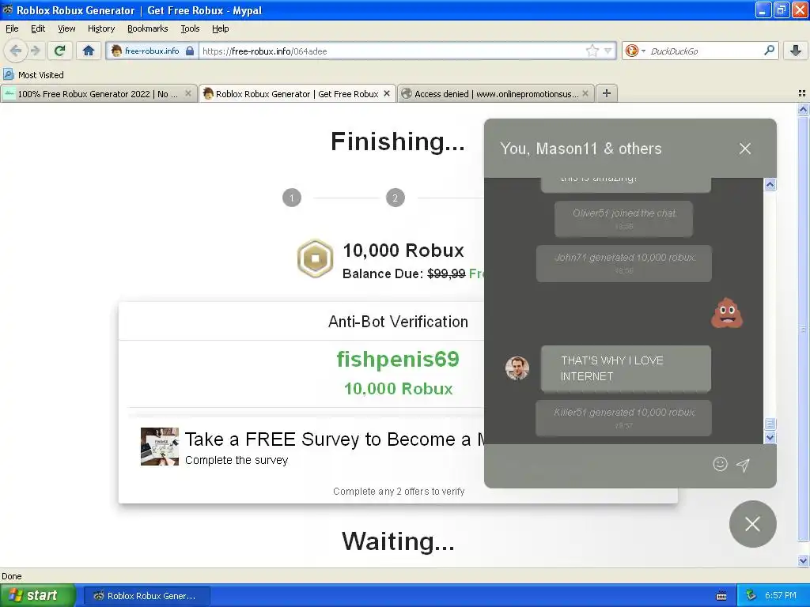This screenshot has width=810, height=607.
Task: Click John71 generated 10,000 robux notice
Action: 624,263
